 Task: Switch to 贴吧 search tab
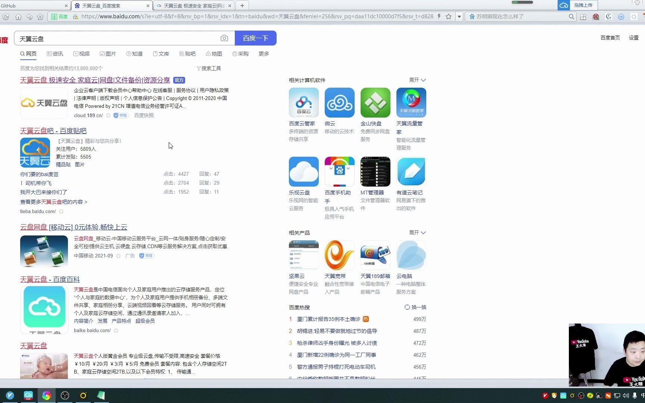pos(187,54)
